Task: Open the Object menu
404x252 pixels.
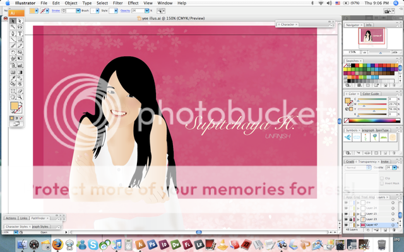Action: pyautogui.click(x=71, y=3)
